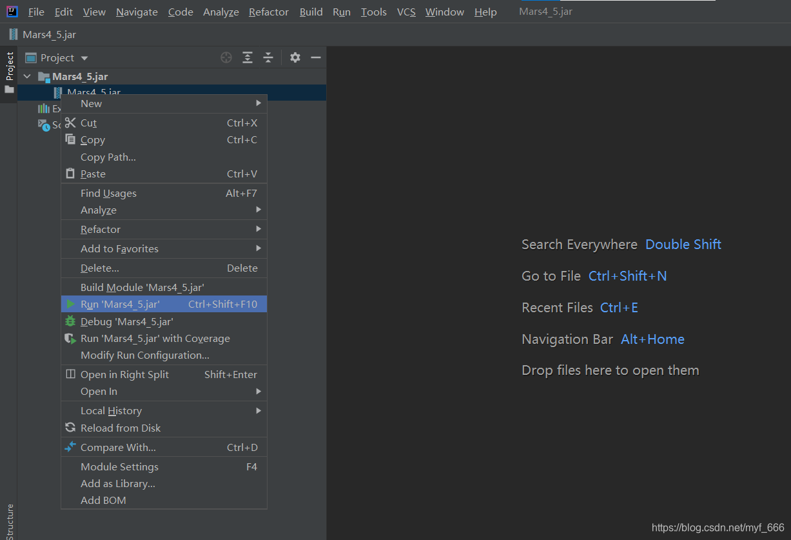The height and width of the screenshot is (540, 791).
Task: Choose Delete... in context menu
Action: pyautogui.click(x=164, y=268)
